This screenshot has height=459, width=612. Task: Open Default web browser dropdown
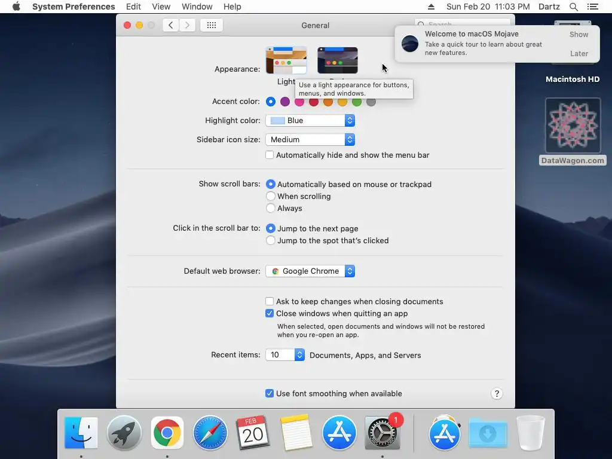[x=310, y=271]
